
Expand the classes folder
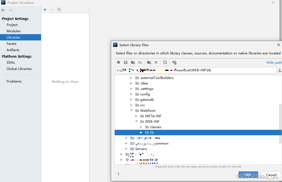(141, 127)
